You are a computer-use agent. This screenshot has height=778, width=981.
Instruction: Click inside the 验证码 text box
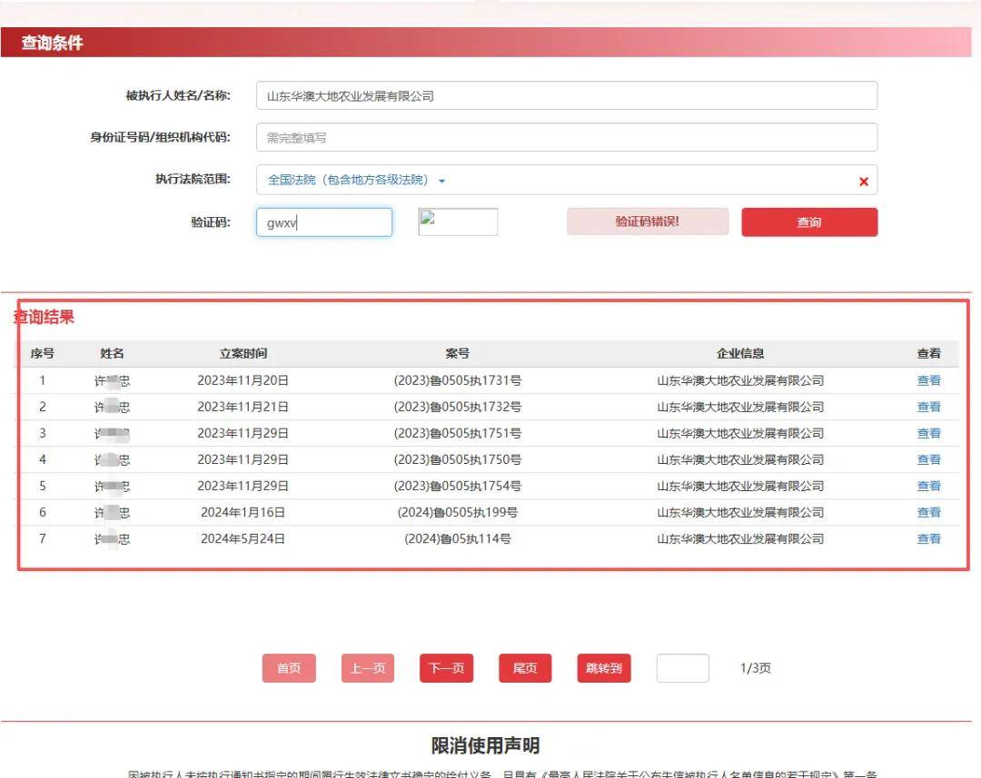[x=323, y=221]
